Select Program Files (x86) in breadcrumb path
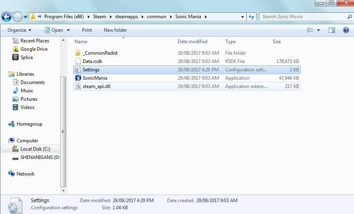 click(x=64, y=17)
